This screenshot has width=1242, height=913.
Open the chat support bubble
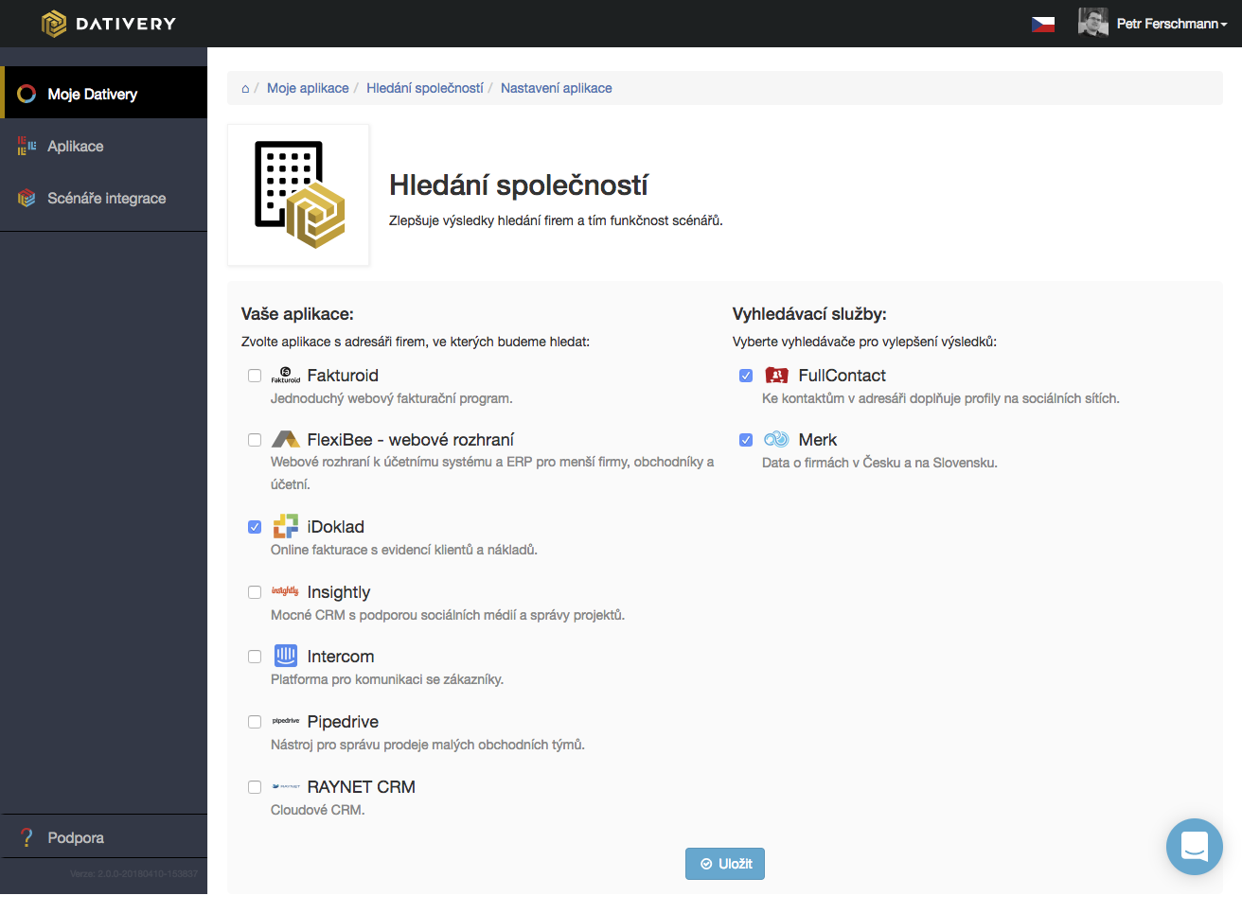pos(1194,846)
